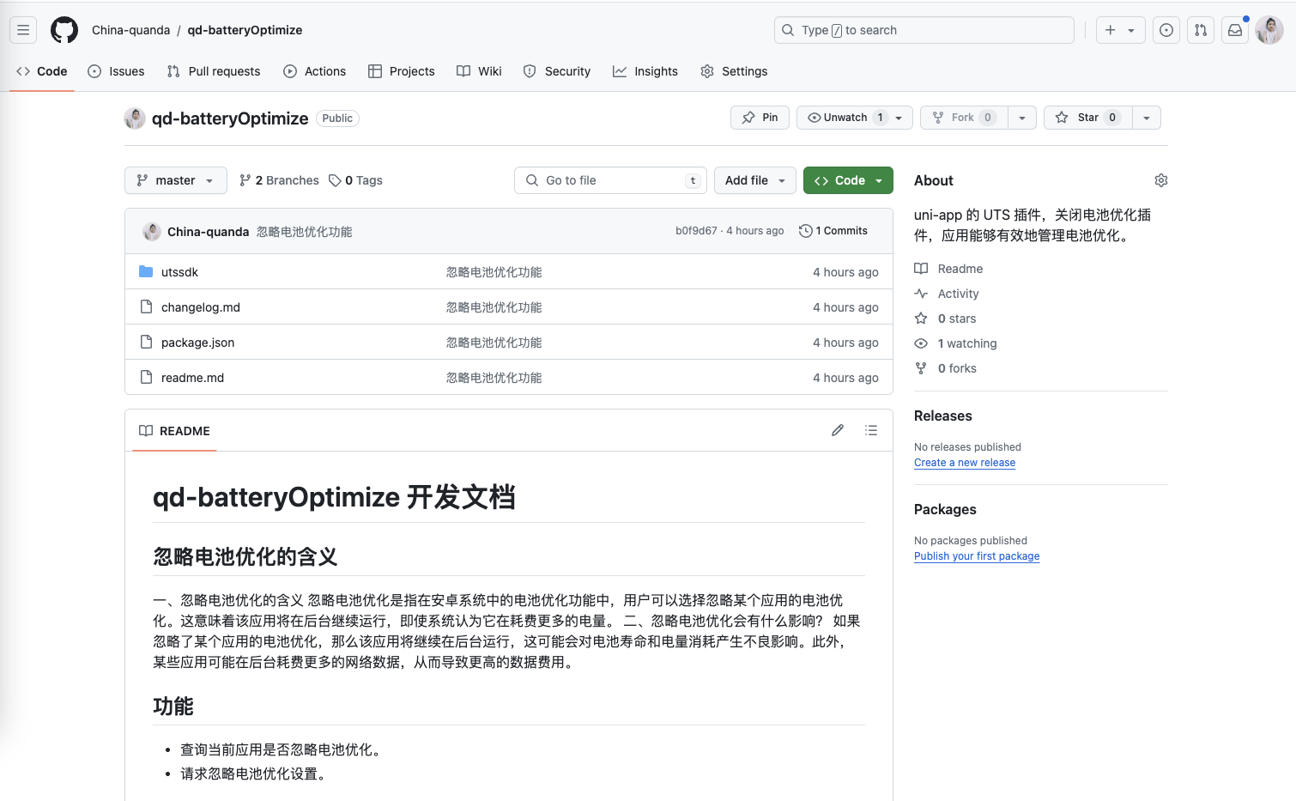Expand the Star lists dropdown arrow
Viewport: 1296px width, 801px height.
pos(1147,118)
